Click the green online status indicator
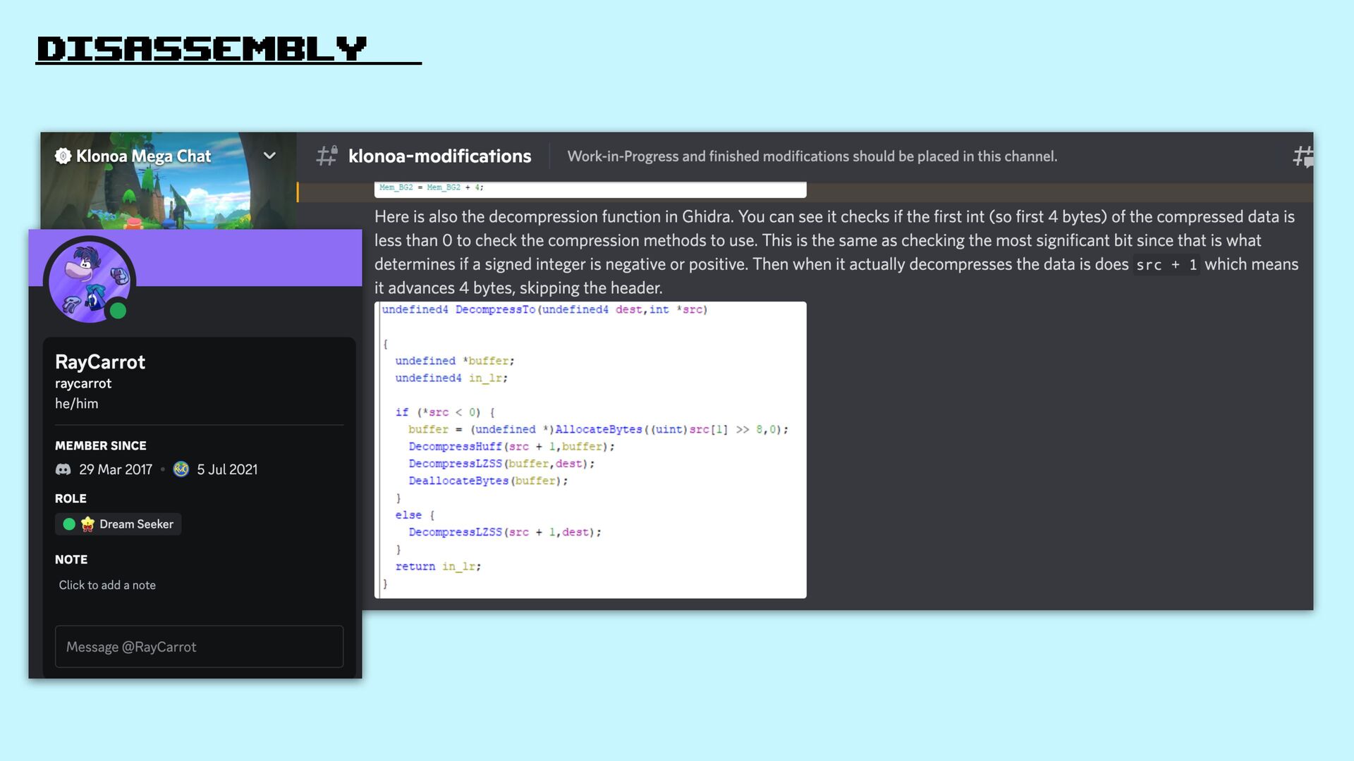Viewport: 1354px width, 761px height. (x=118, y=311)
